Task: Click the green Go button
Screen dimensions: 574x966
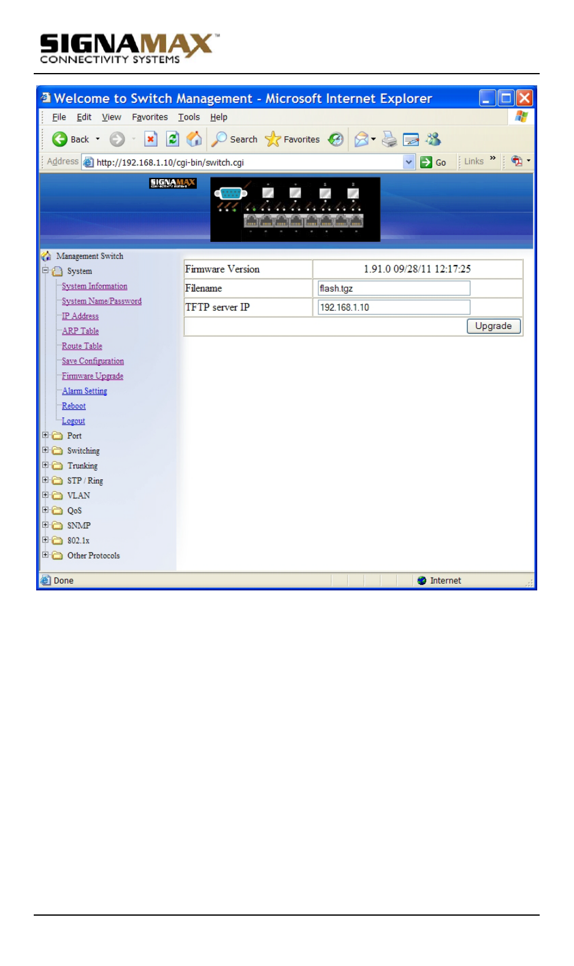Action: pyautogui.click(x=433, y=162)
